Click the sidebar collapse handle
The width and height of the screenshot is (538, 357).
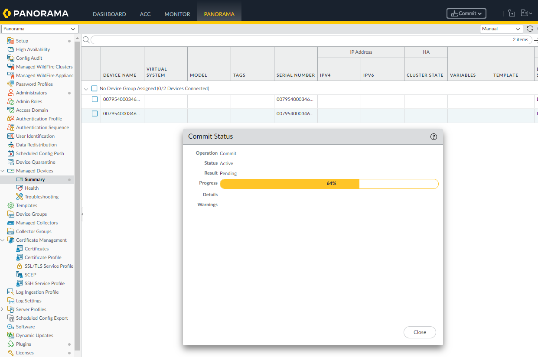click(82, 214)
